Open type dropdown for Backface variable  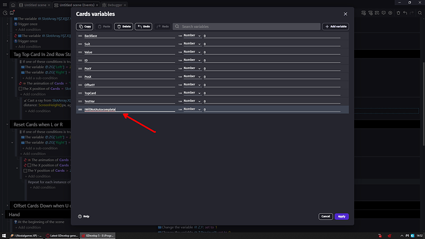point(192,36)
